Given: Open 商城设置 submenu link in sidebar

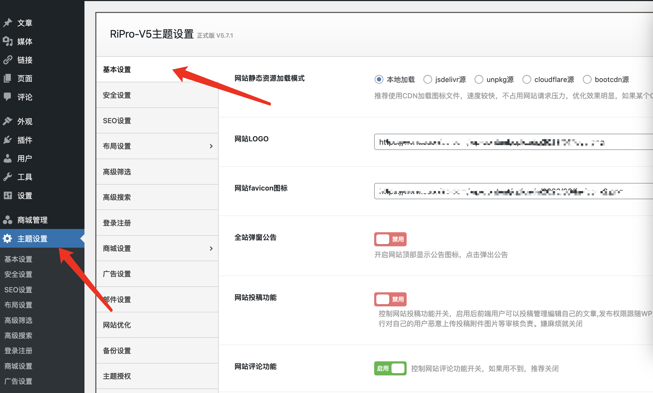Looking at the screenshot, I should tap(18, 366).
